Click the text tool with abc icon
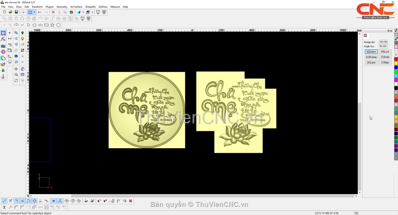This screenshot has height=215, width=398. click(3, 46)
